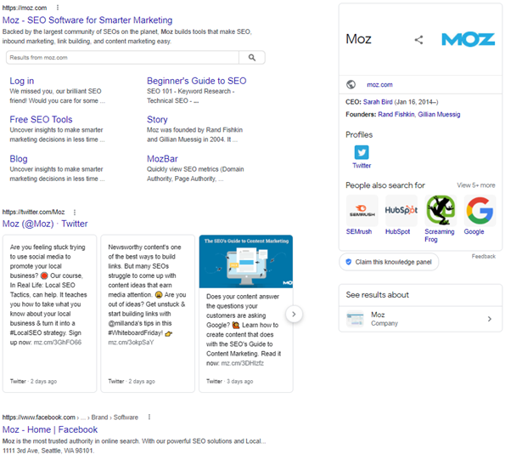Click View 5+ more
The height and width of the screenshot is (460, 511).
pos(476,185)
